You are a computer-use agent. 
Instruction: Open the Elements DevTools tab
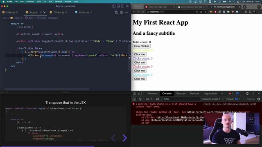click(152, 94)
